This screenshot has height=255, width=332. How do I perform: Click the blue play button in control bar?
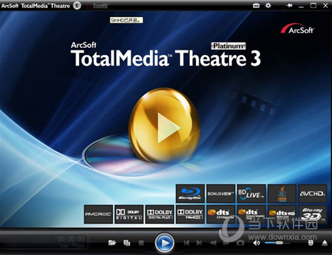165,243
